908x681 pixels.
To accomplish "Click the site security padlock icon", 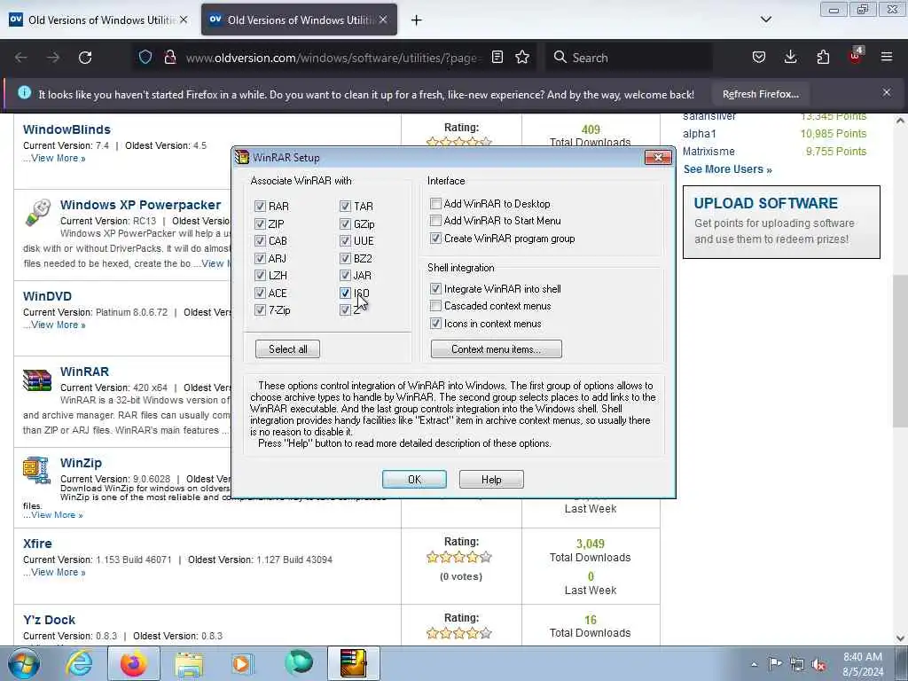I will click(x=169, y=58).
